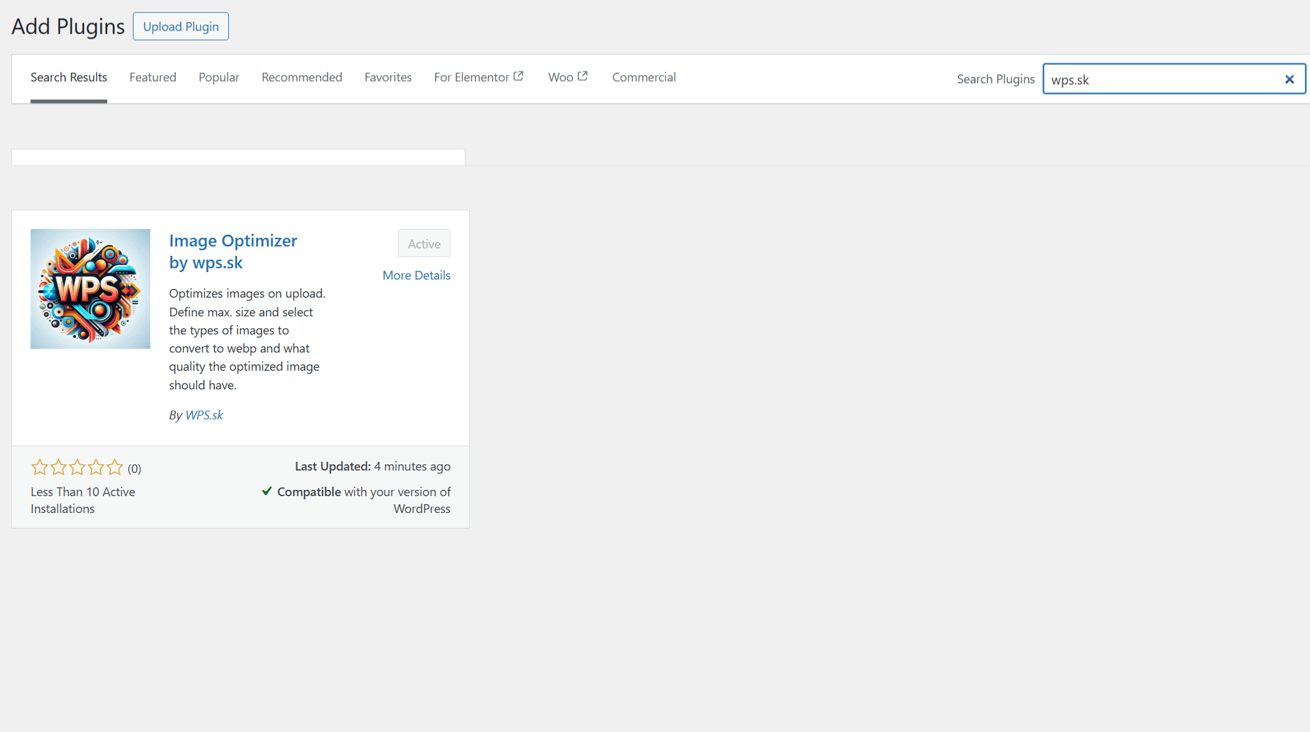Click the plugin description paragraph

pos(248,339)
